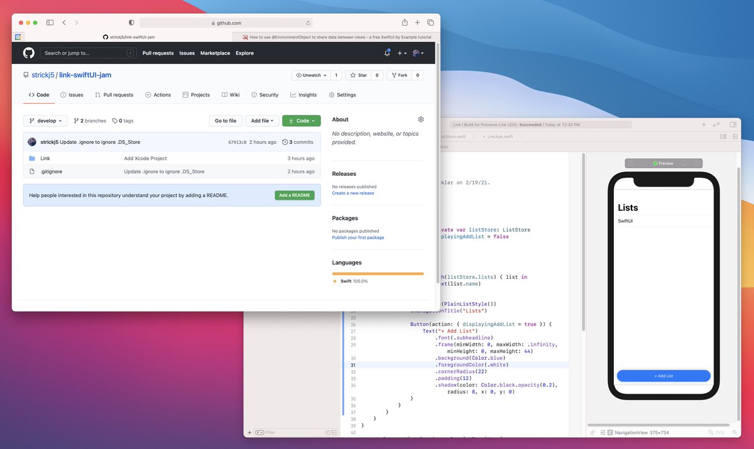
Task: Open the user avatar menu on GitHub
Action: tap(418, 53)
